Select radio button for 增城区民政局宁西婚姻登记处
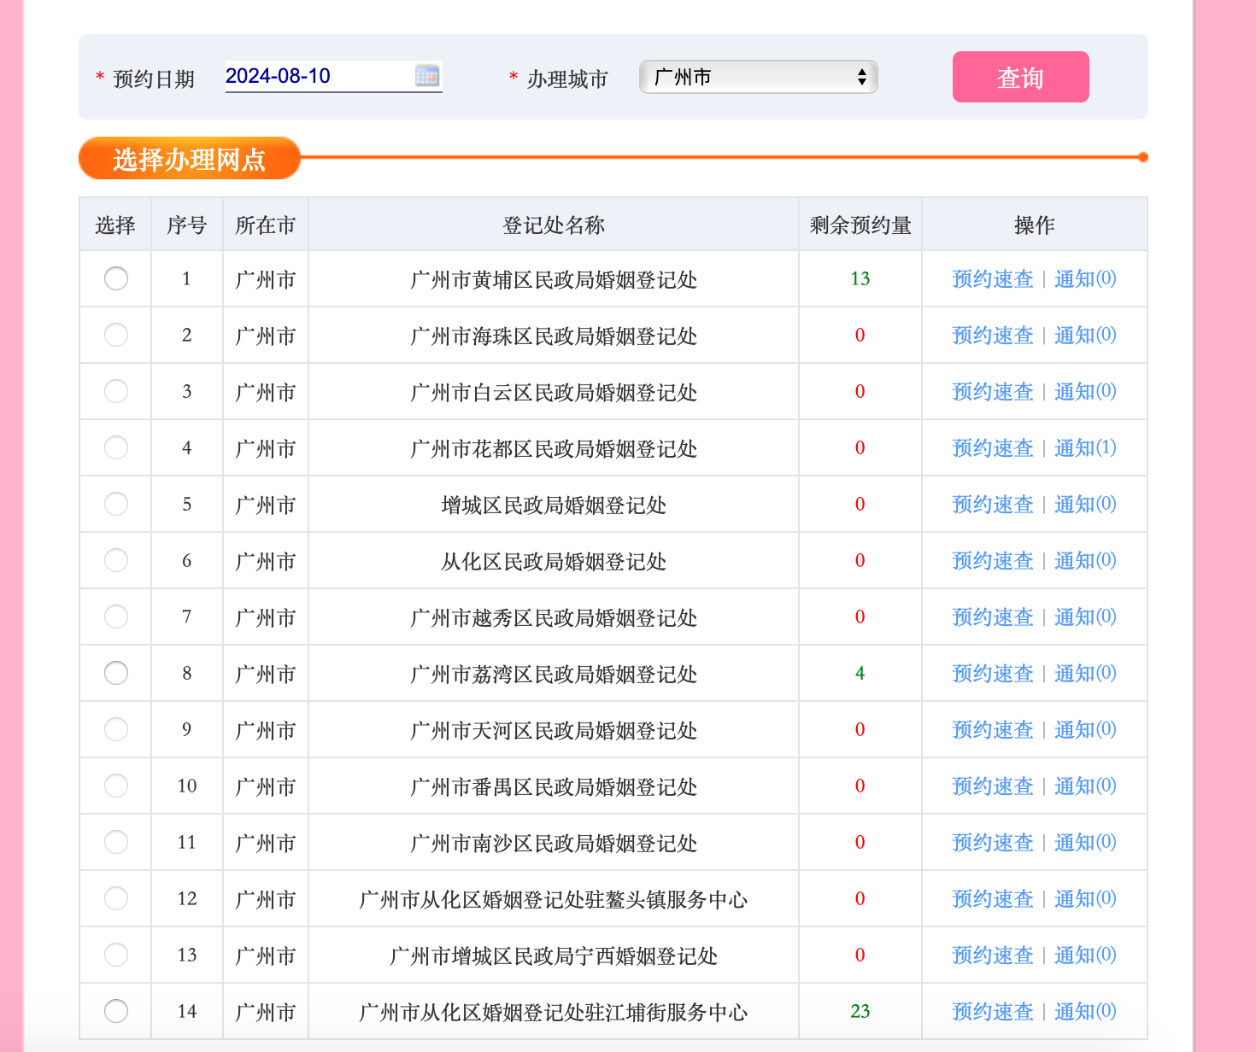1256x1052 pixels. point(116,955)
